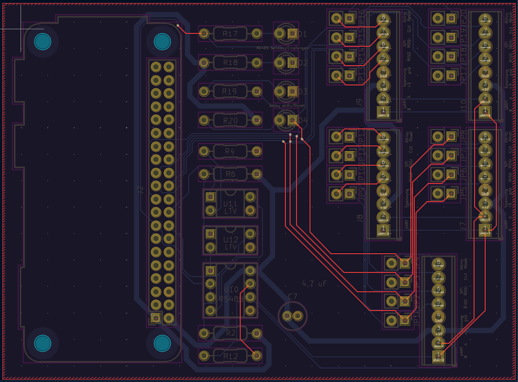The width and height of the screenshot is (518, 382).
Task: Click resistor R12 footprint
Action: (x=230, y=356)
